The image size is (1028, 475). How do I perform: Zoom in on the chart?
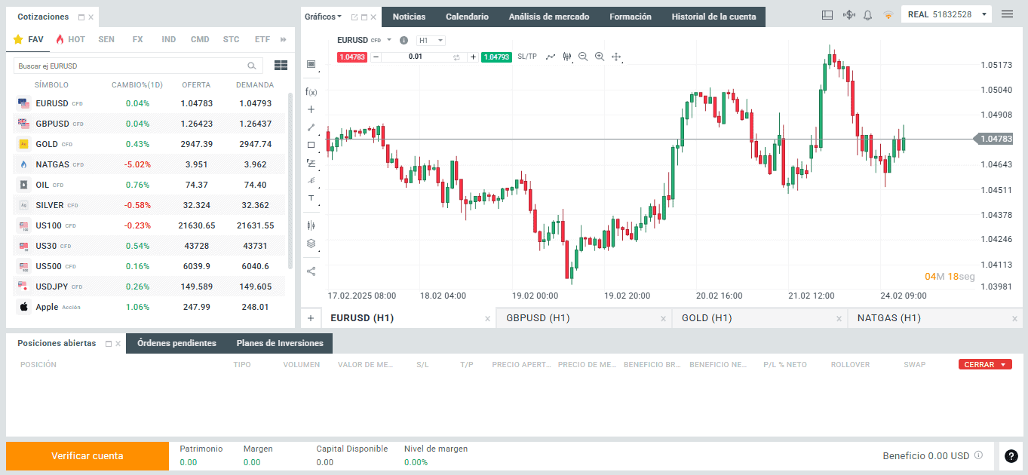tap(600, 57)
